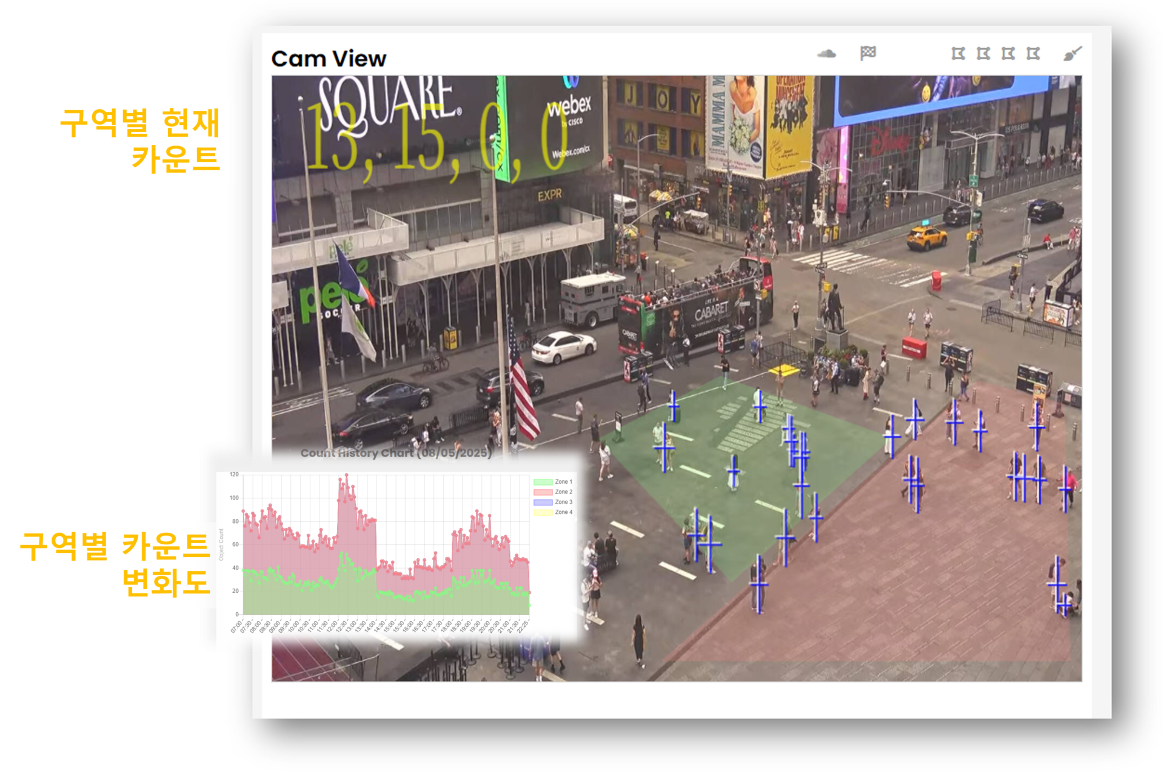The image size is (1164, 771).
Task: Click the checkered flag icon
Action: click(868, 53)
